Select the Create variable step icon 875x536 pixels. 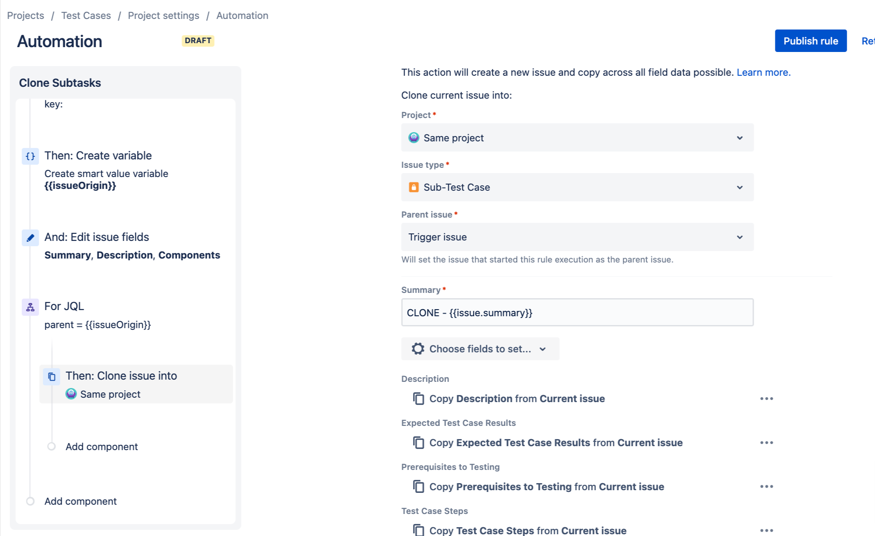(x=30, y=155)
